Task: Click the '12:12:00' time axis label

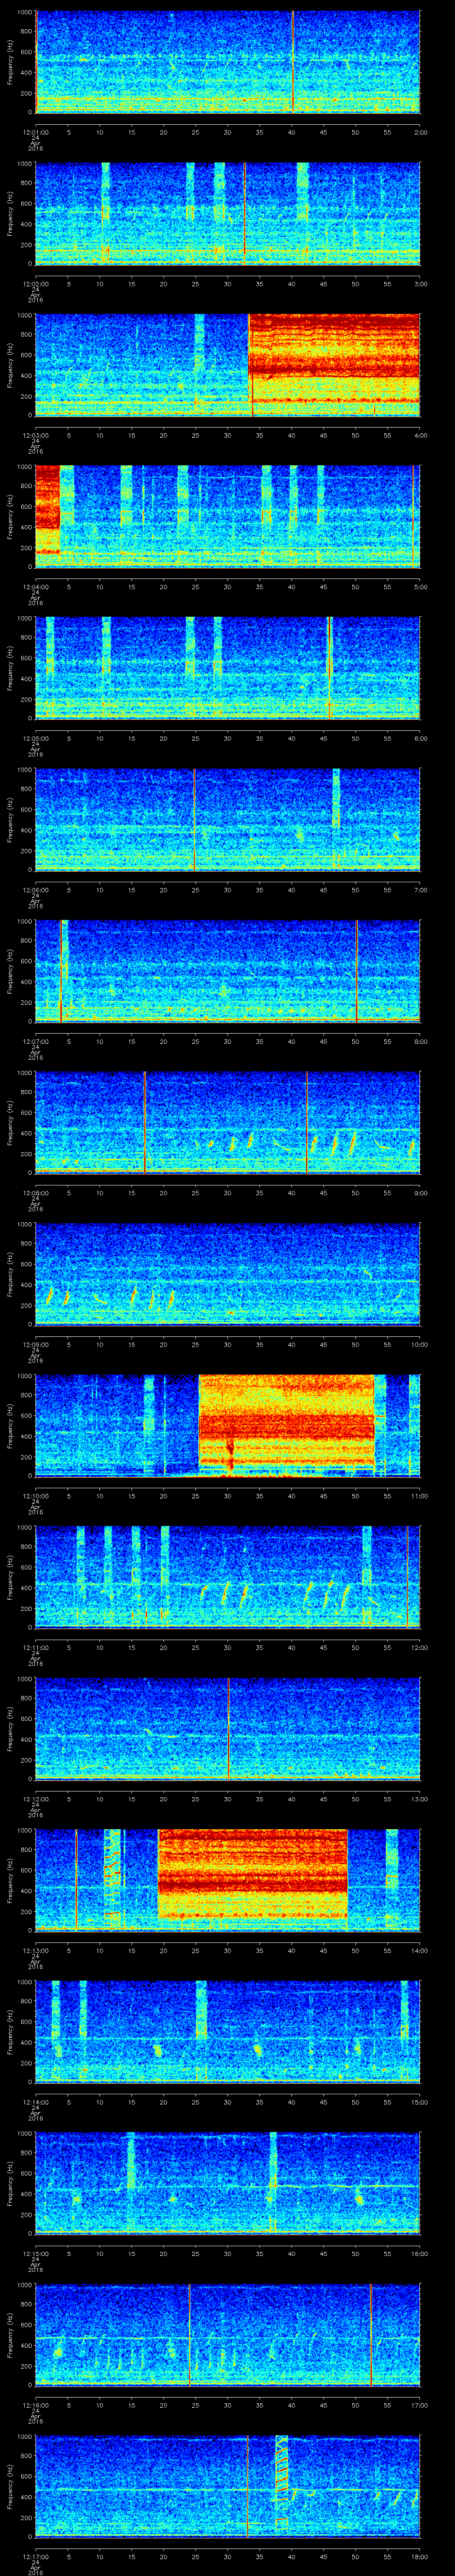Action: [35, 1799]
